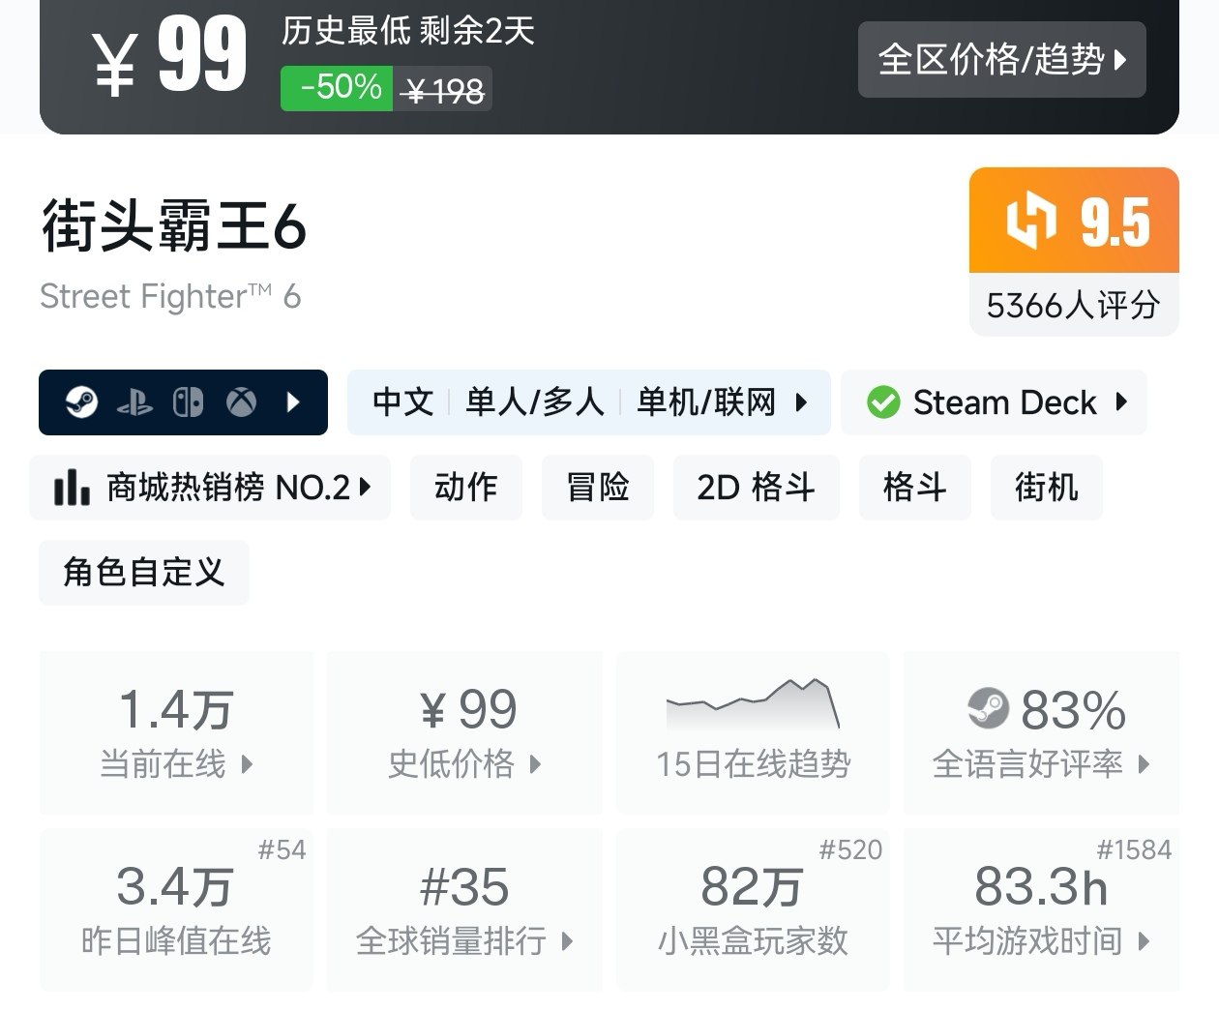Image resolution: width=1219 pixels, height=1011 pixels.
Task: Tap the 角色自定义 tag
Action: coord(144,573)
